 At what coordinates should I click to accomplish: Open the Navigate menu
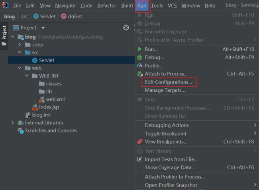(x=65, y=6)
